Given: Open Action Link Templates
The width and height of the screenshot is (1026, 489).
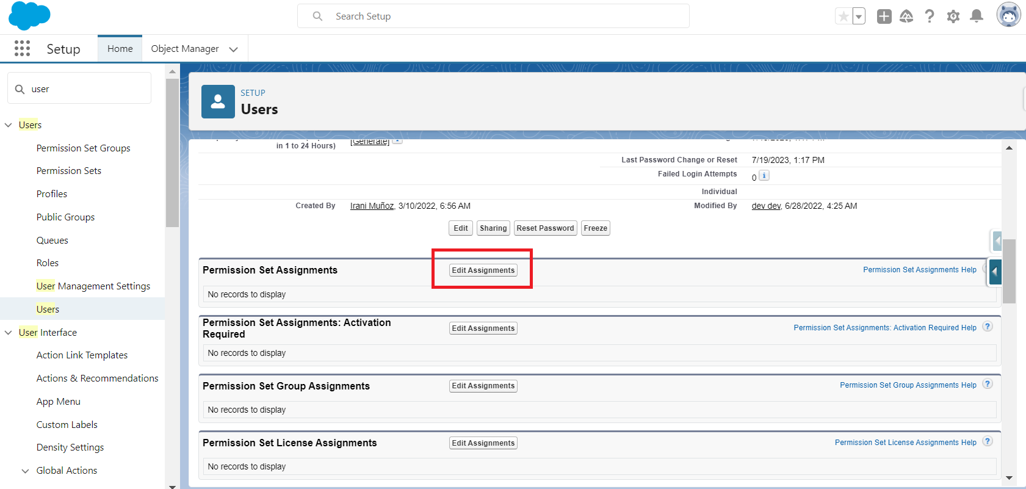Looking at the screenshot, I should coord(82,355).
